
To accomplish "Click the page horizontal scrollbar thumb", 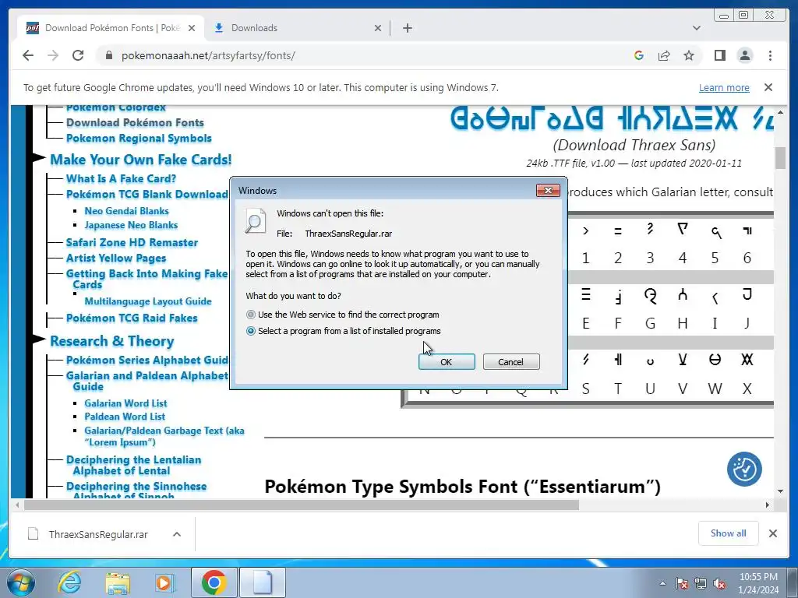I will [302, 505].
